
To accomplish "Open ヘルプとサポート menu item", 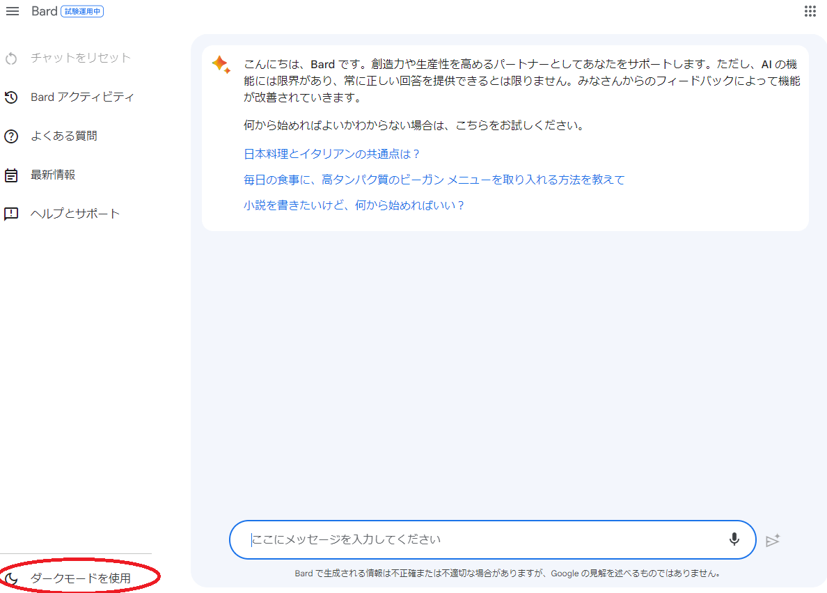I will (75, 214).
